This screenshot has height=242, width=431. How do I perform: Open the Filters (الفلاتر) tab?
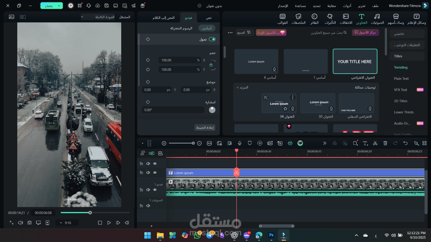(x=314, y=19)
